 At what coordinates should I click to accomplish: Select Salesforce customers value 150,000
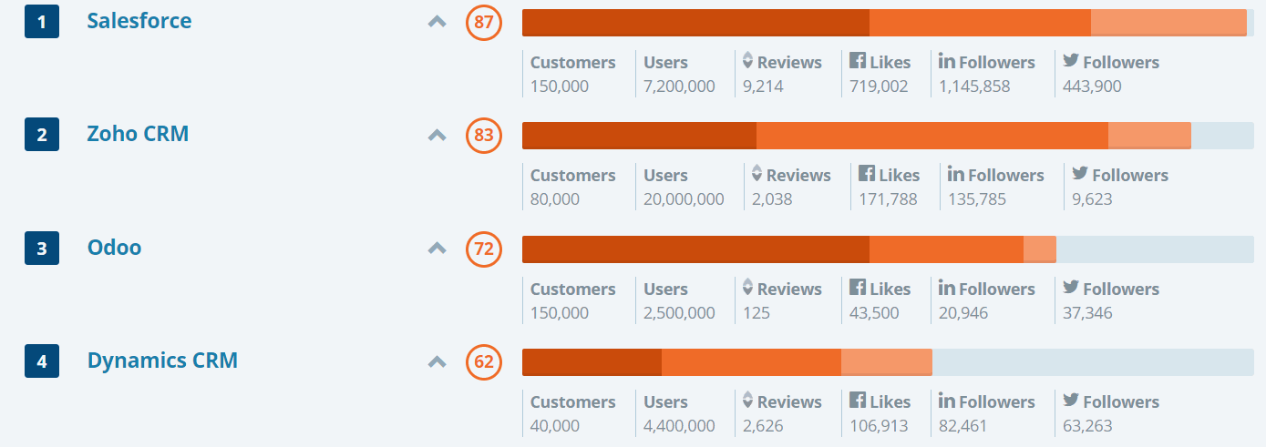[x=560, y=86]
